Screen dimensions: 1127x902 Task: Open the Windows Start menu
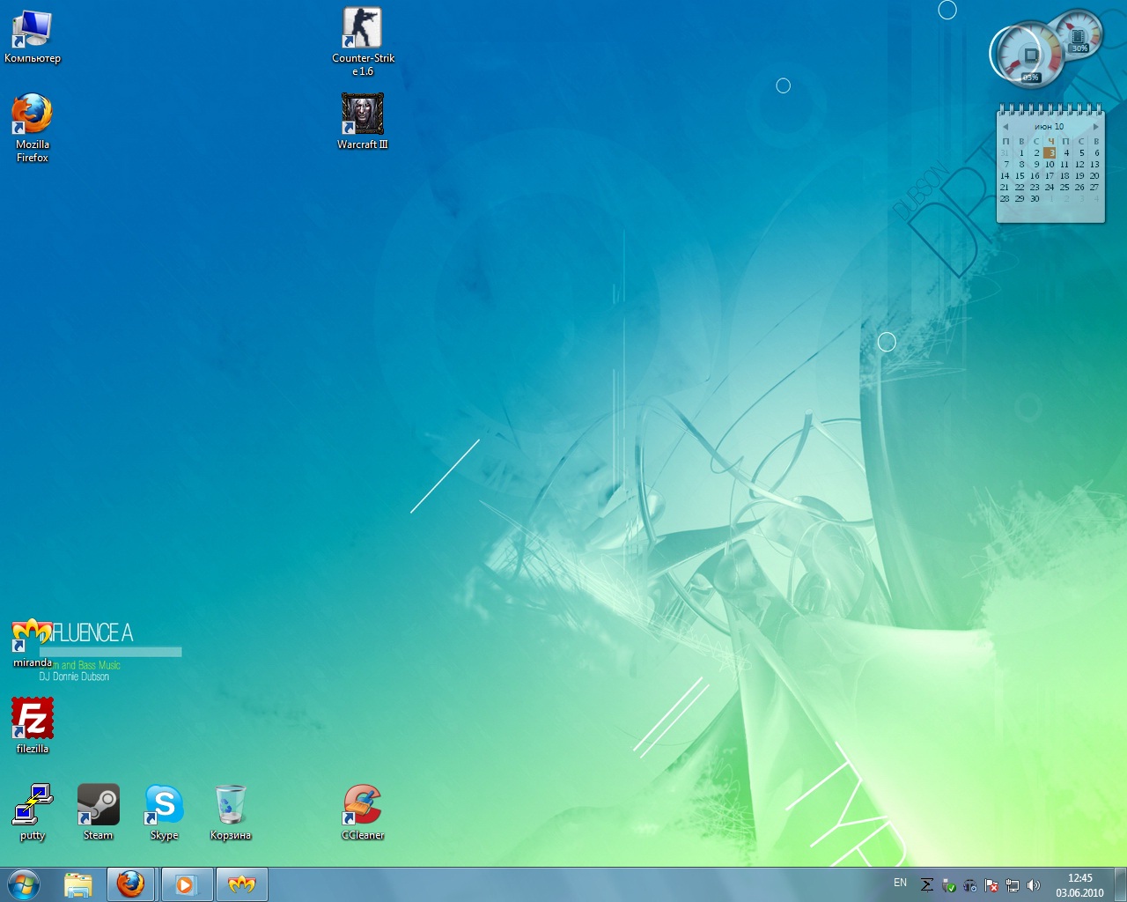[24, 884]
